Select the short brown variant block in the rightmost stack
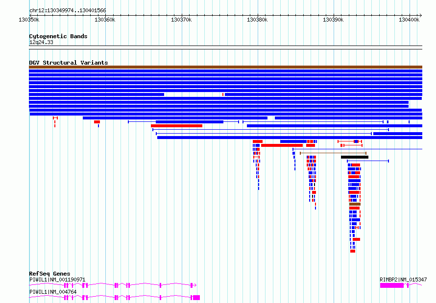The image size is (436, 303). 355,204
